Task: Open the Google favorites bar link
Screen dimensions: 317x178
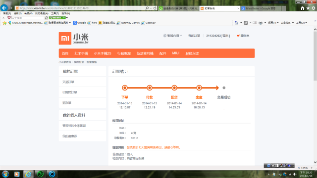Action: point(79,23)
